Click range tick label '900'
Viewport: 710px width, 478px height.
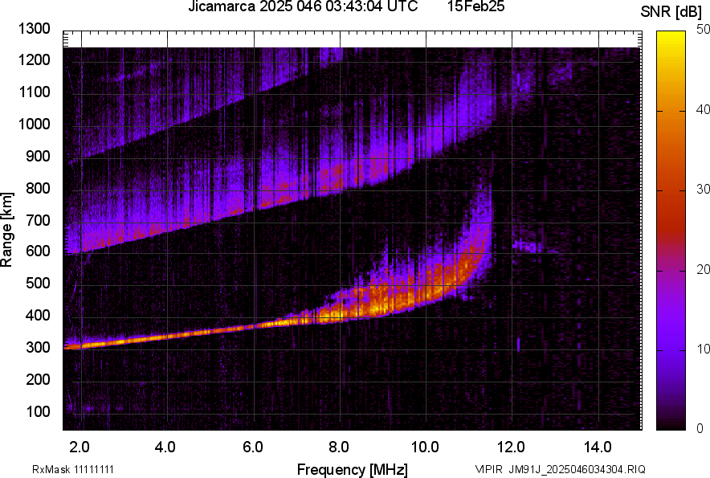38,156
